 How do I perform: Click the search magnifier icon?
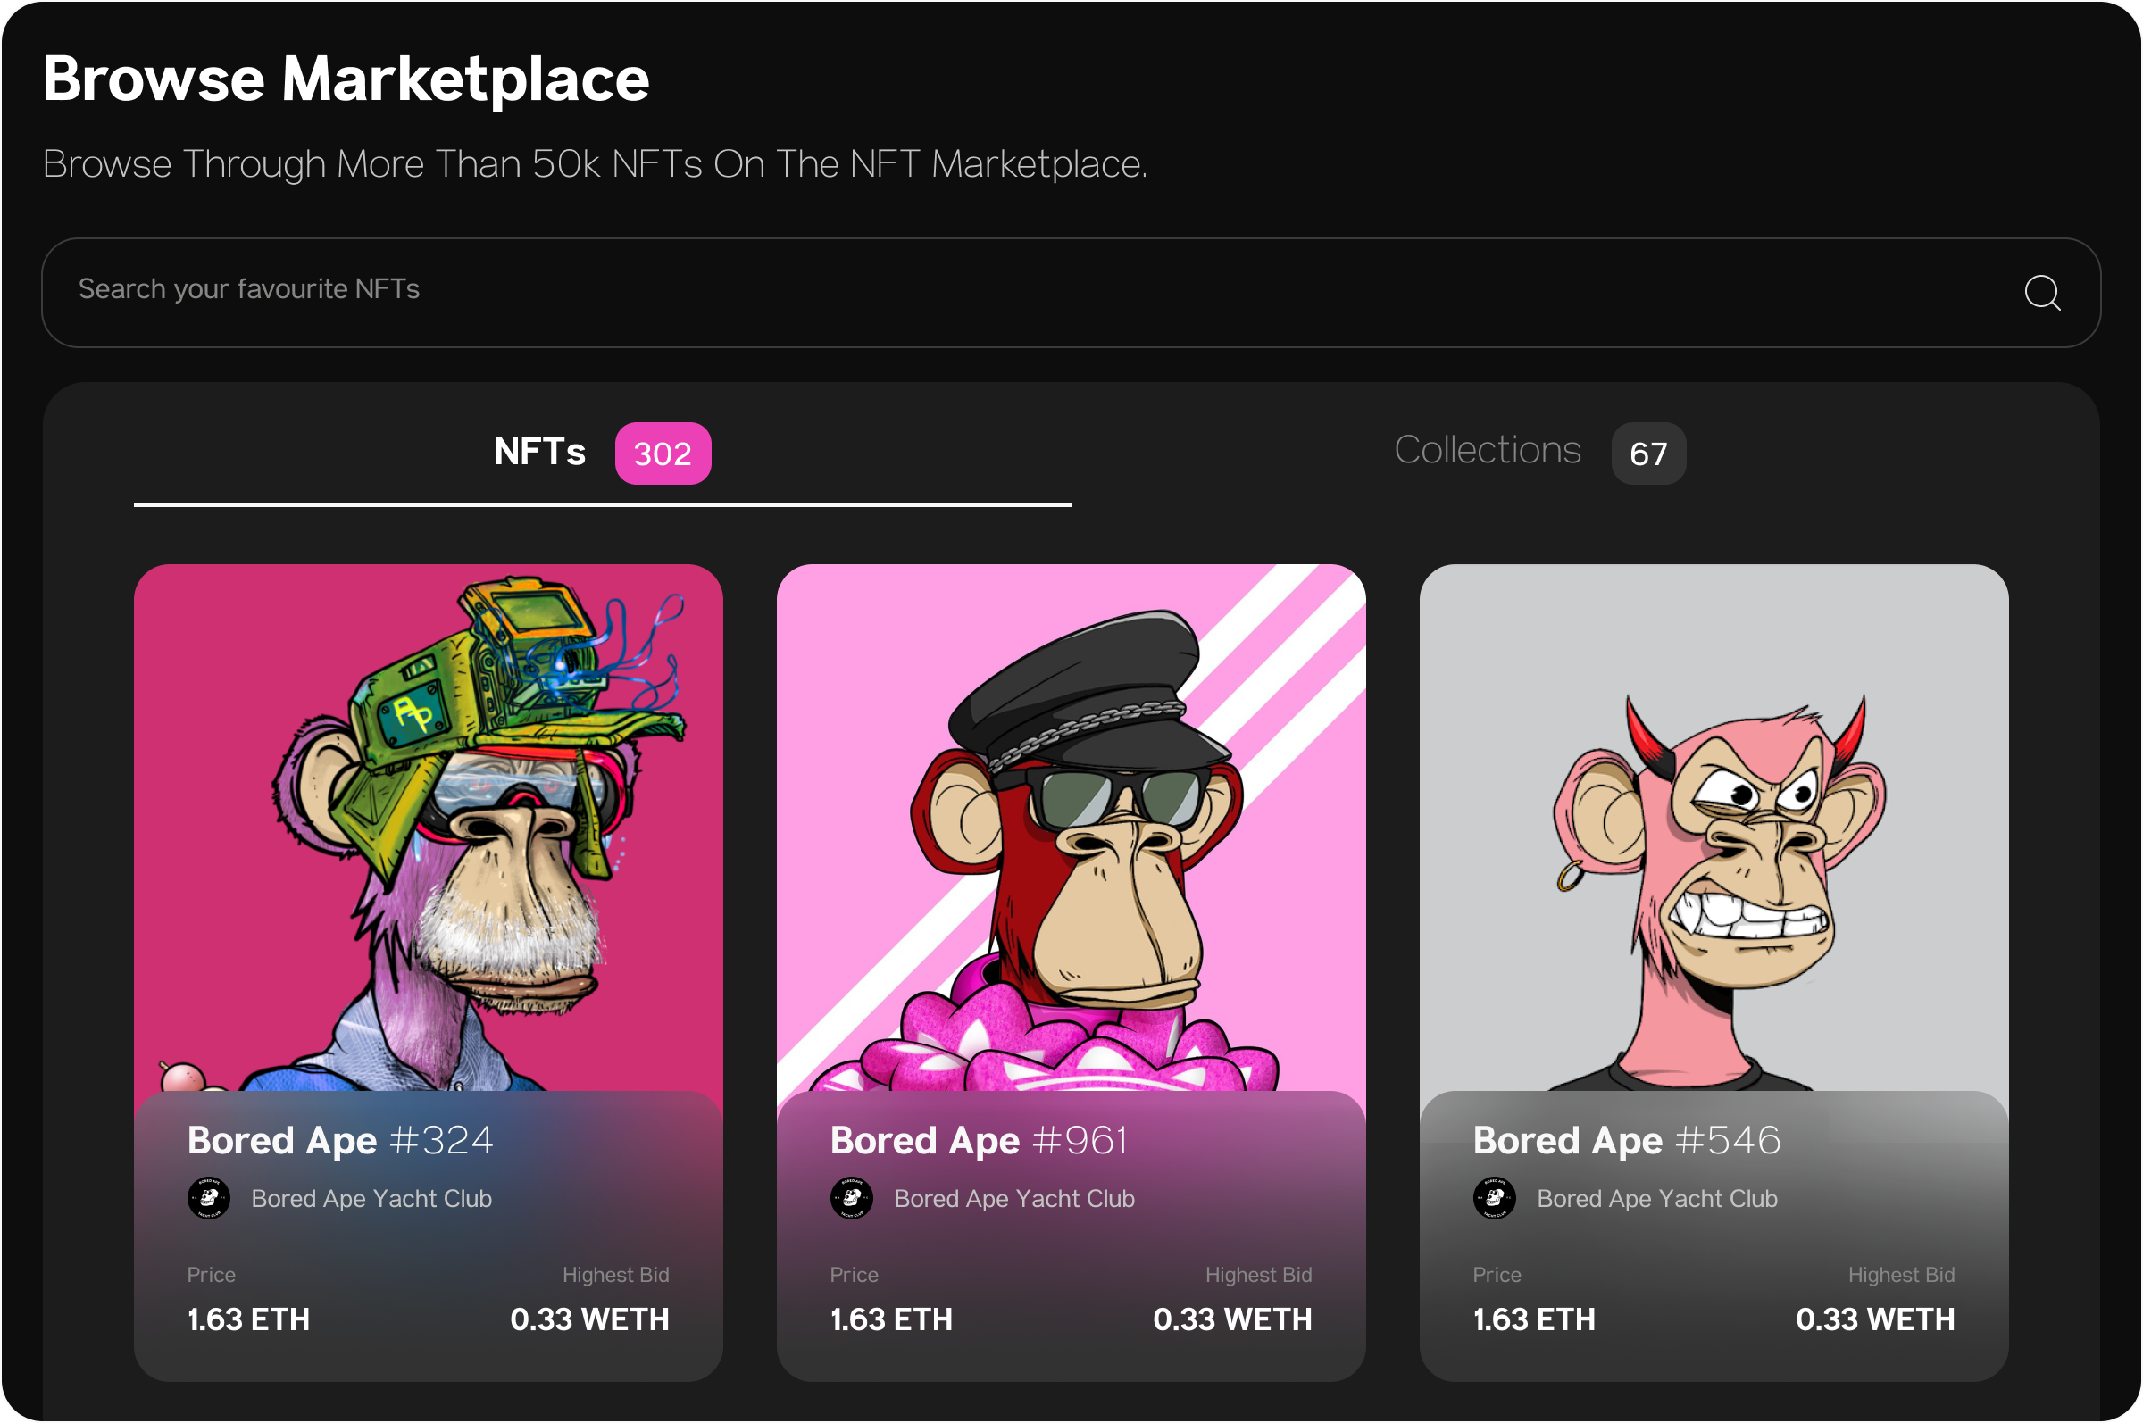point(2042,292)
